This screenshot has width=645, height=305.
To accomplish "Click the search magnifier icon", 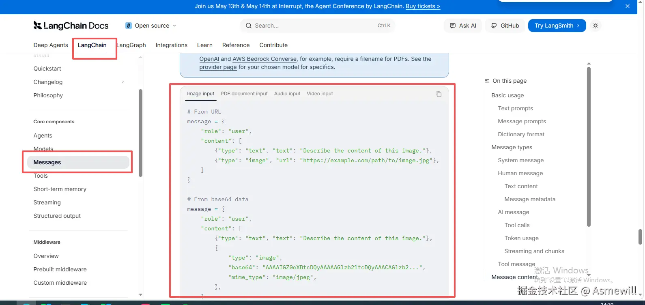I will click(x=248, y=26).
